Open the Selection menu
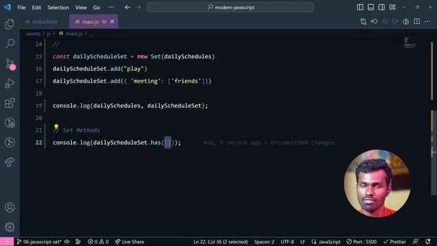The image size is (437, 246). click(58, 8)
